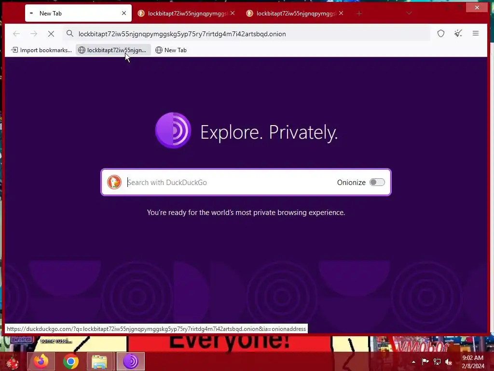Click the muted volume tray icon
This screenshot has width=494, height=371.
(449, 361)
